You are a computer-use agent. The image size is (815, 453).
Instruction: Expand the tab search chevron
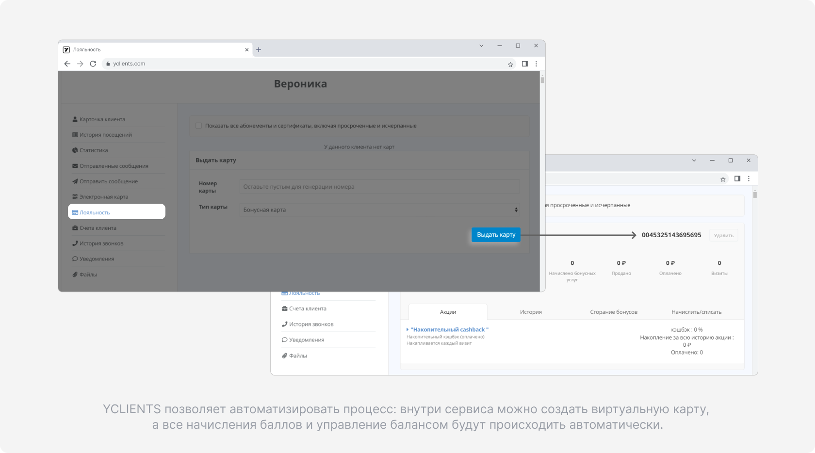tap(481, 46)
